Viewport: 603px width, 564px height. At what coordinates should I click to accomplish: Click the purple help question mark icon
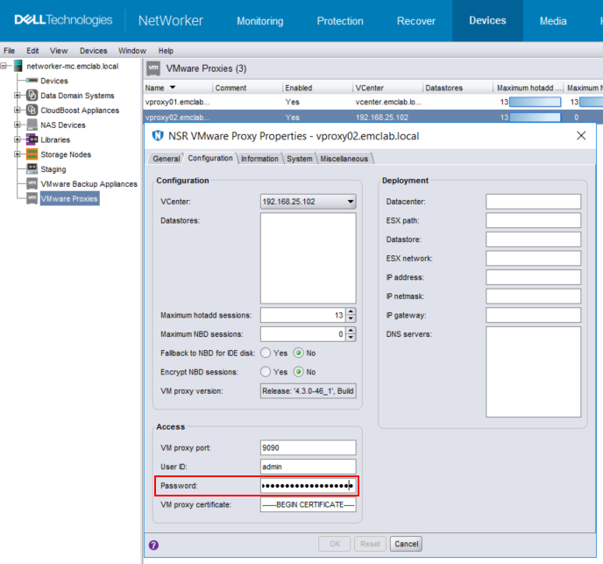click(x=154, y=545)
